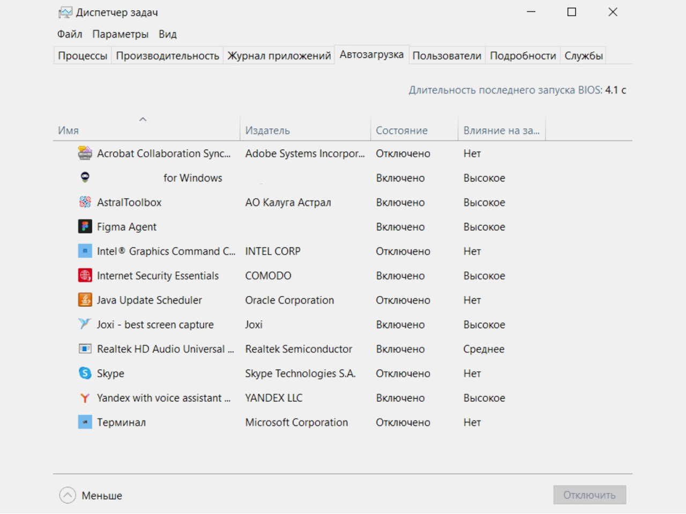Select 'Yandex with voice assistant ...' entry

pos(164,398)
